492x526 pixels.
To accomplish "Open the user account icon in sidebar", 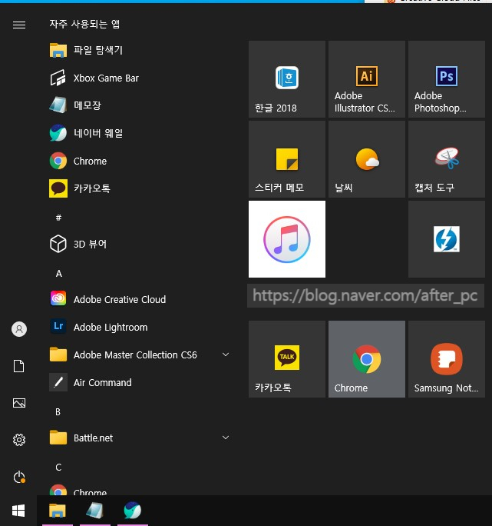I will coord(19,329).
